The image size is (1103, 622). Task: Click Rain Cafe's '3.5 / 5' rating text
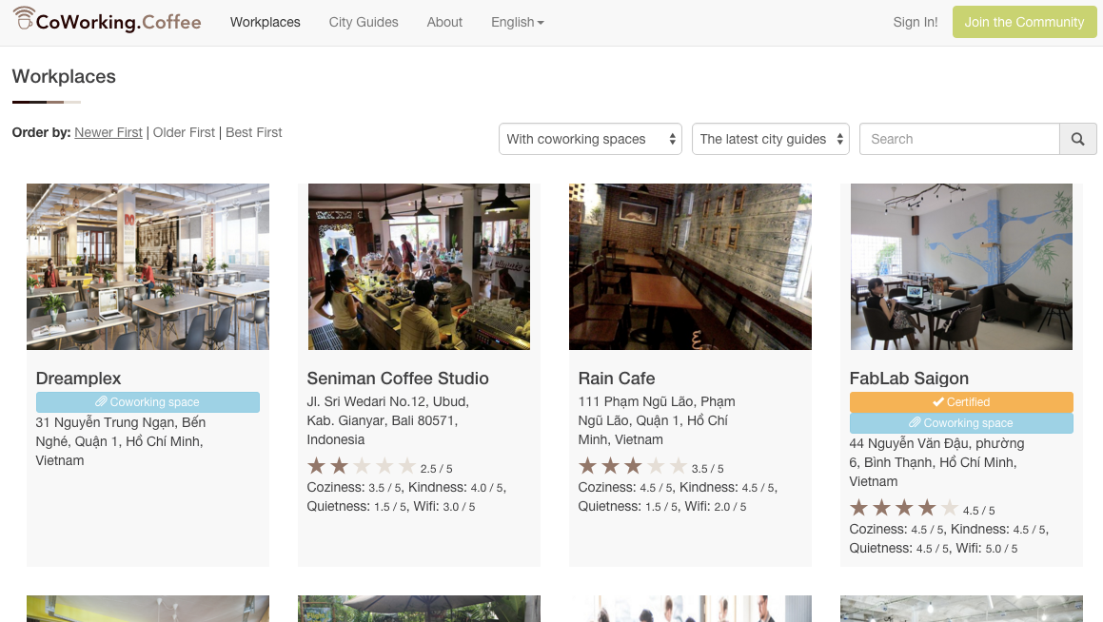pyautogui.click(x=707, y=469)
